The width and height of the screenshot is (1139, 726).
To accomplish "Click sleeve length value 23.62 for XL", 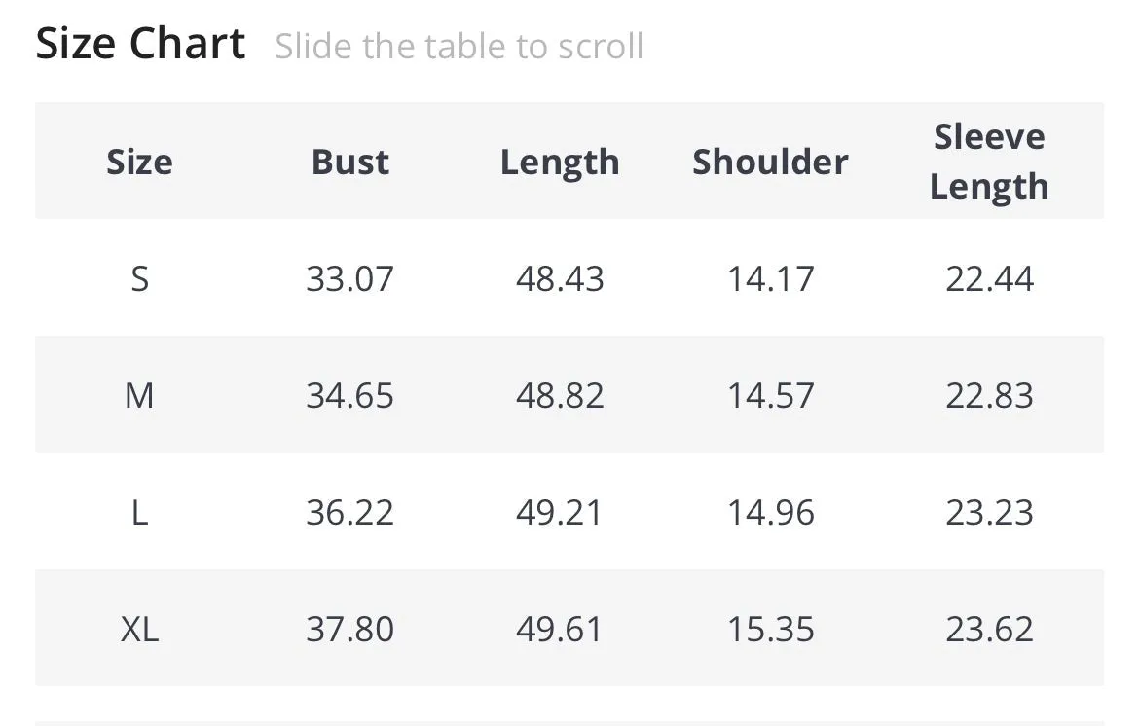I will tap(989, 629).
